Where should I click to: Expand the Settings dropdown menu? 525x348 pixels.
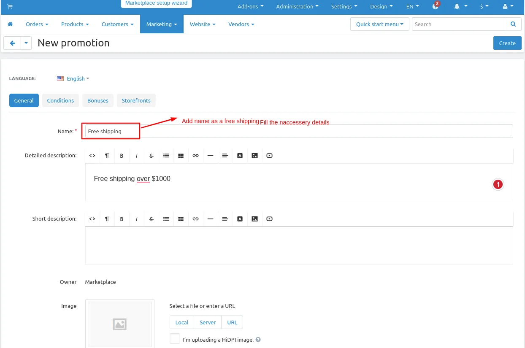(344, 6)
